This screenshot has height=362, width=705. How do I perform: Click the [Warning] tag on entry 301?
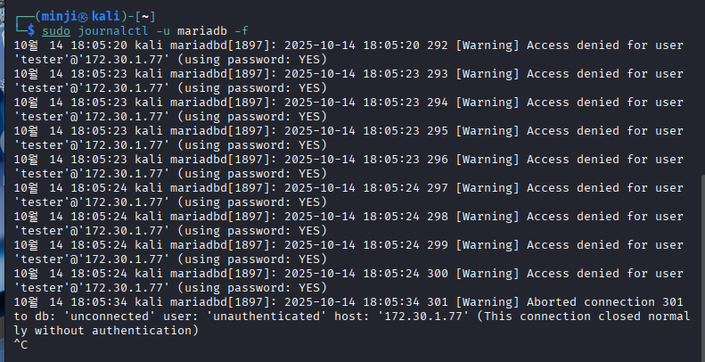click(x=488, y=303)
